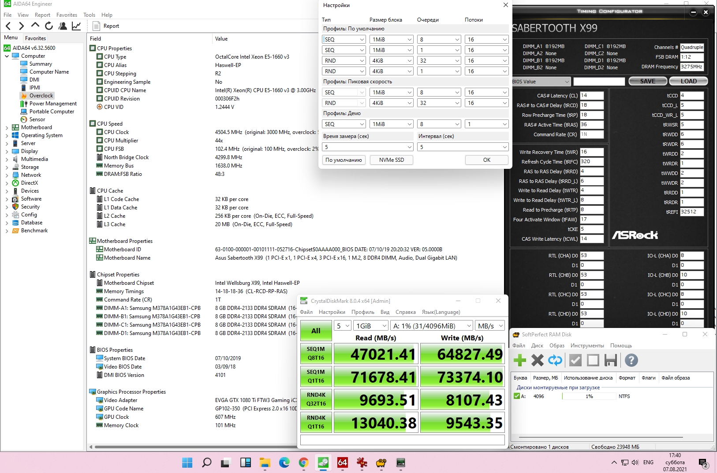Show hidden system tray icons
The width and height of the screenshot is (717, 473).
(x=614, y=462)
